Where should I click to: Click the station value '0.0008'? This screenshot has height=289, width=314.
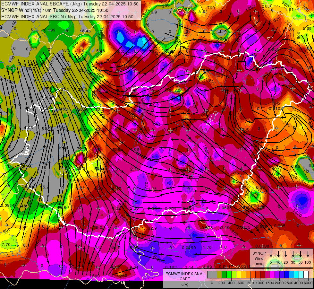tap(262, 246)
